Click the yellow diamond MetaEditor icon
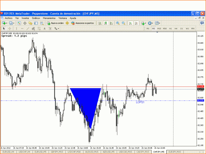This screenshot has width=206, height=154. pyautogui.click(x=67, y=23)
